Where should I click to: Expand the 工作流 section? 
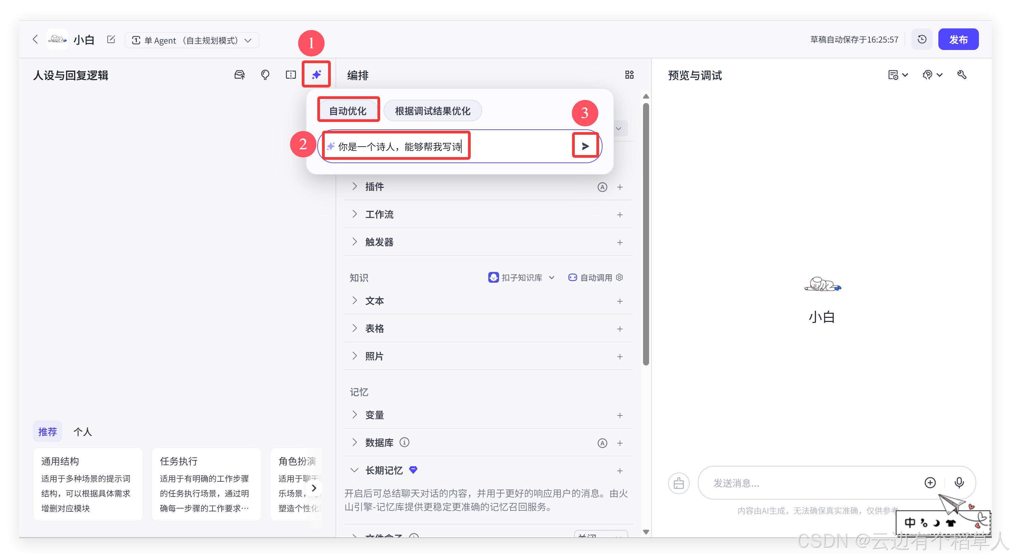379,214
